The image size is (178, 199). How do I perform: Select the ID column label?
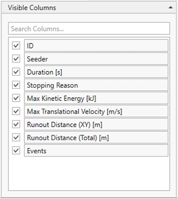[x=96, y=45]
